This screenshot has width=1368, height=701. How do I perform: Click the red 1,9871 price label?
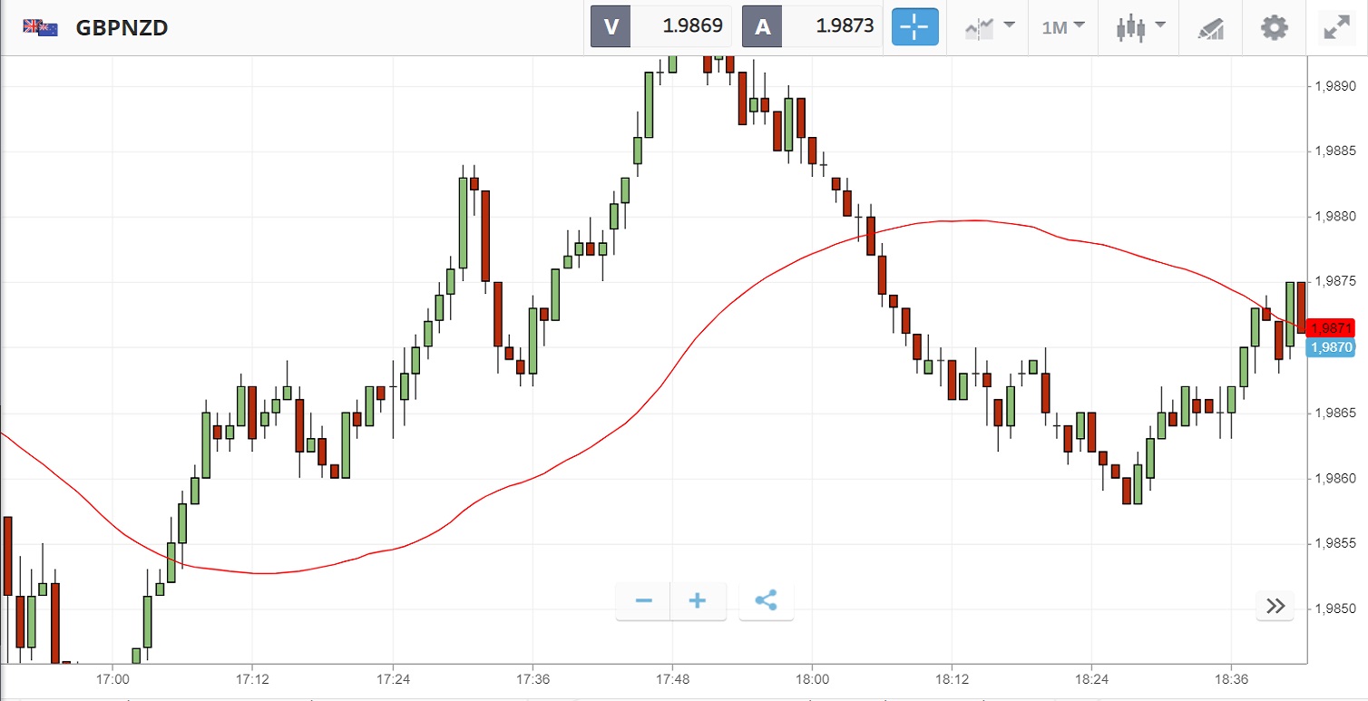pos(1332,328)
